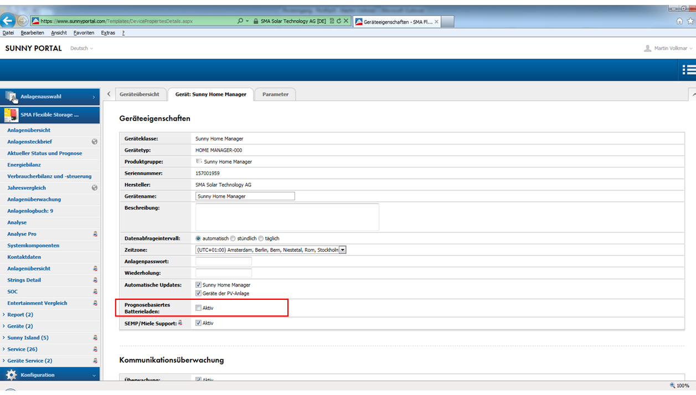The image size is (696, 395).
Task: Click the Gerätename input field
Action: tap(245, 196)
